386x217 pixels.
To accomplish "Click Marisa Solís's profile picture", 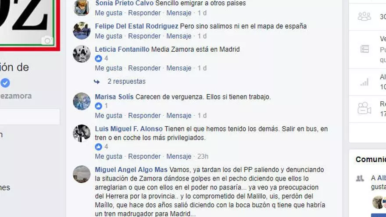I will pyautogui.click(x=82, y=101).
